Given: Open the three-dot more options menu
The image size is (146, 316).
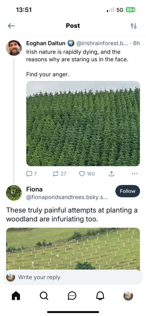Looking at the screenshot, I should 135,173.
